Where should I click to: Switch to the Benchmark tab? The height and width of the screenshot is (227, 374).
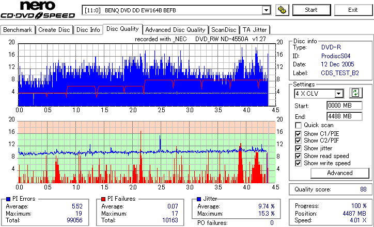(x=18, y=30)
